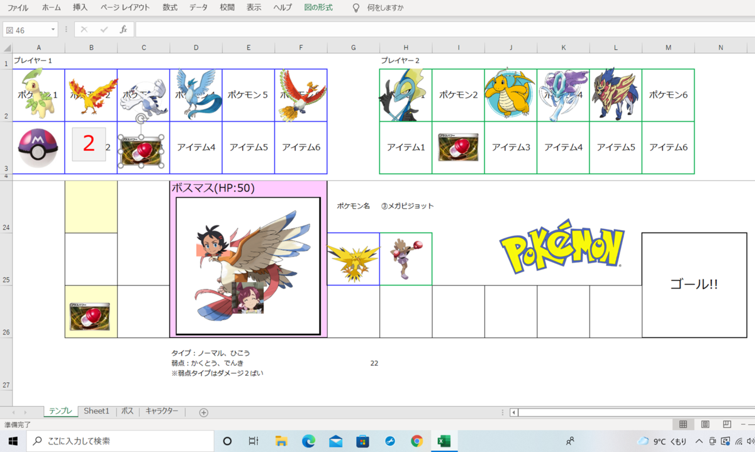Open the ヘルプ tab
The image size is (755, 452).
click(x=282, y=8)
